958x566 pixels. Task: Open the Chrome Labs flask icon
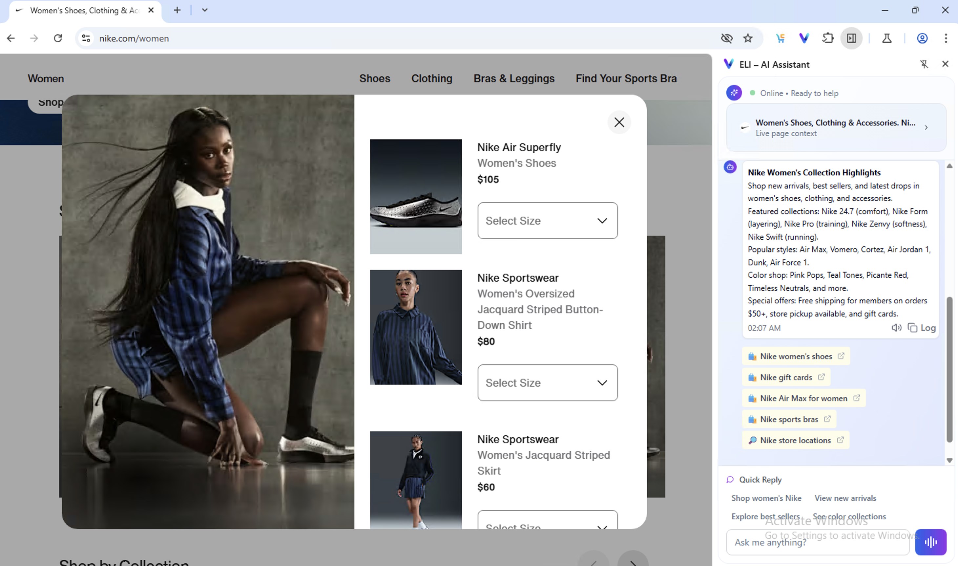pyautogui.click(x=887, y=38)
